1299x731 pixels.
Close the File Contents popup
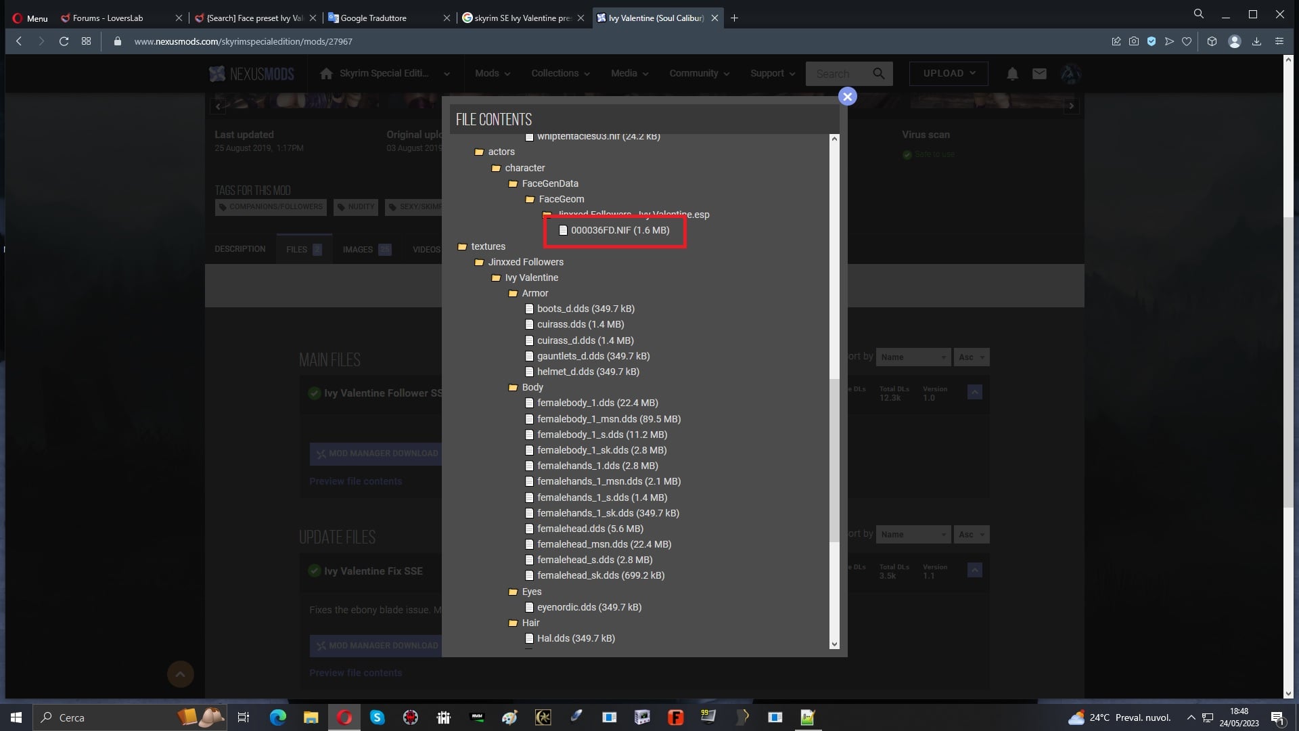tap(847, 97)
